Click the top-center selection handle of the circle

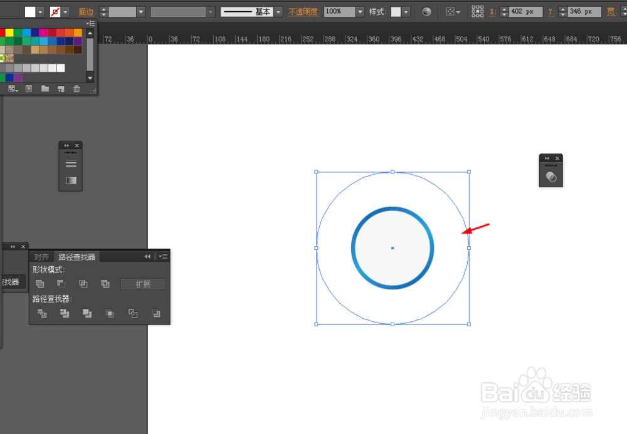(393, 172)
